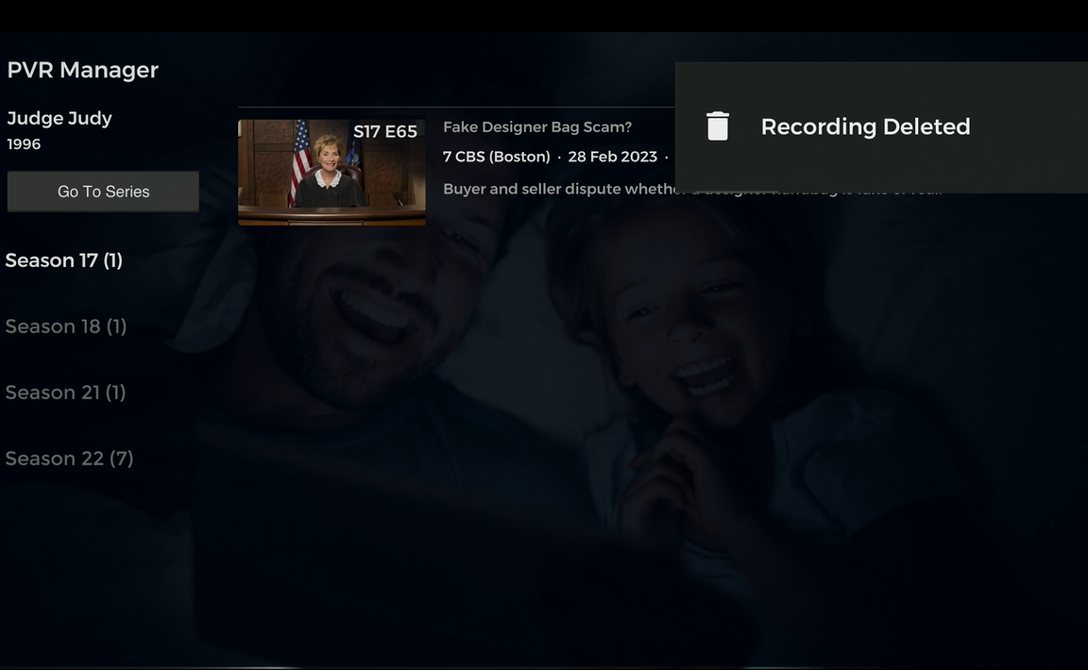The image size is (1088, 670).
Task: Select the 1996 series year label
Action: 24,143
